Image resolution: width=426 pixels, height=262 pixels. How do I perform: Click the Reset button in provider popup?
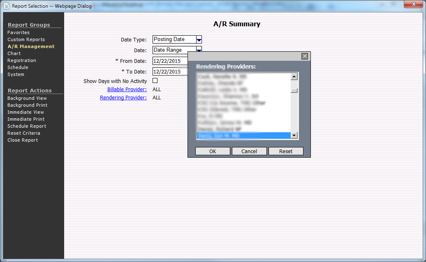(286, 151)
